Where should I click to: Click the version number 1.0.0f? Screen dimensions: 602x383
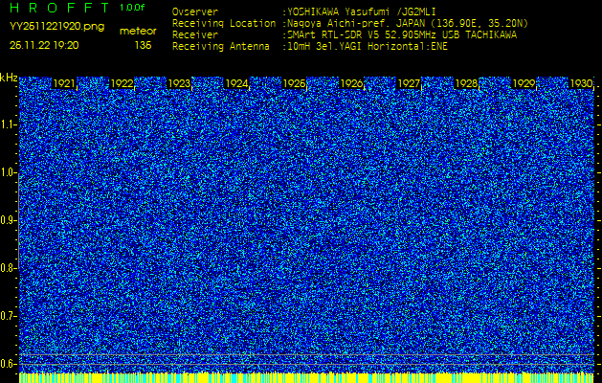click(132, 8)
